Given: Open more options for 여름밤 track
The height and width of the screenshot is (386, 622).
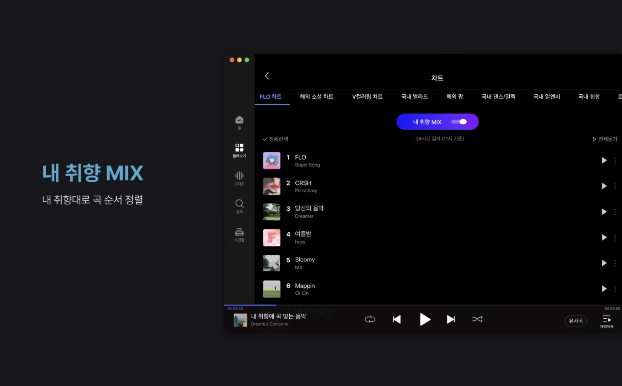Looking at the screenshot, I should [x=615, y=237].
